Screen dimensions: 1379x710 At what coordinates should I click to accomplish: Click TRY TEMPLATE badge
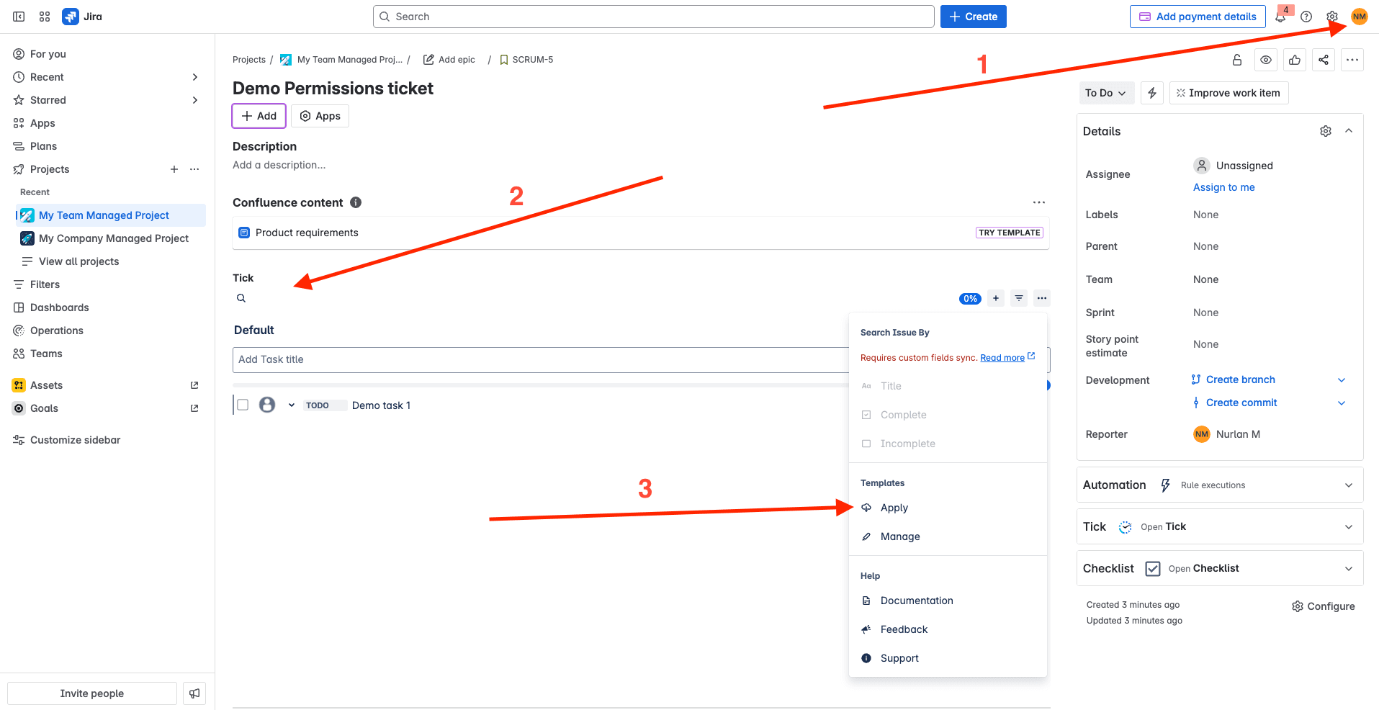tap(1010, 233)
